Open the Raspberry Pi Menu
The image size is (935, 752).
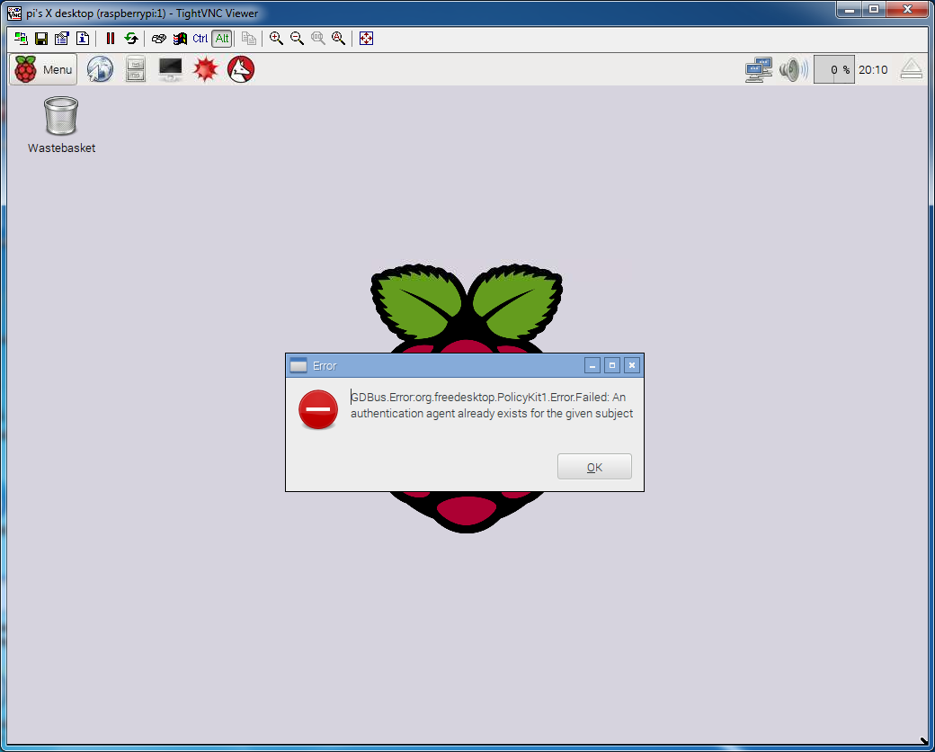43,69
